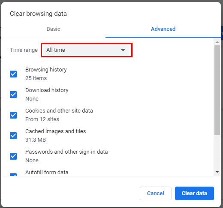Toggle Cookies and other site data checkbox
The image size is (223, 208).
[13, 115]
